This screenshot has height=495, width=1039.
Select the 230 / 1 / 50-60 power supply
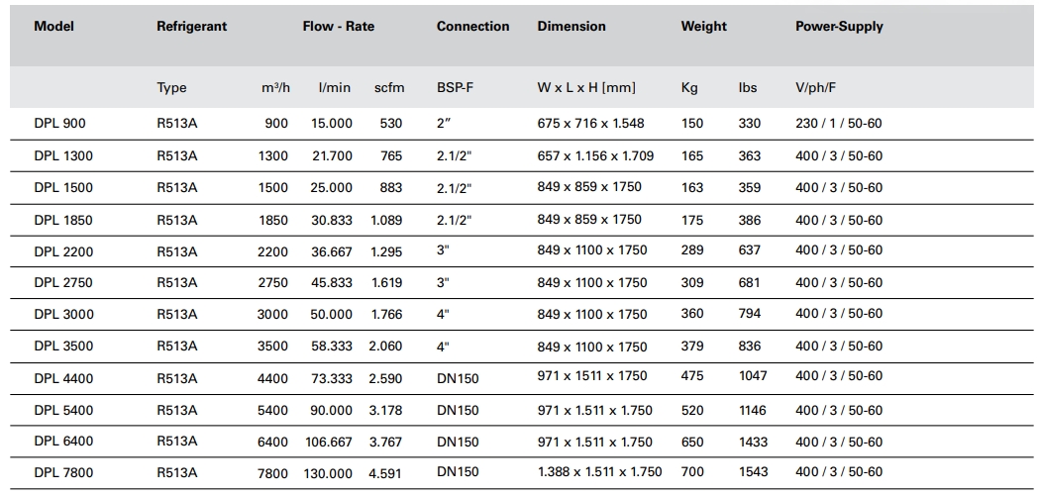pyautogui.click(x=838, y=124)
